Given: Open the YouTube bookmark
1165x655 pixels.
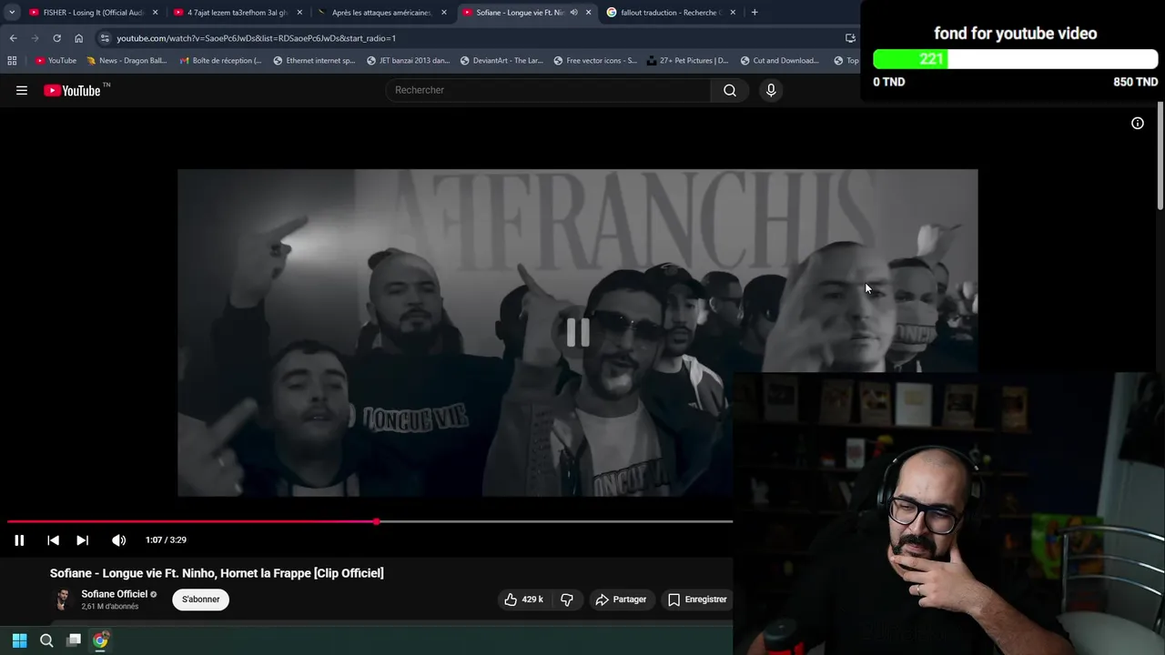Looking at the screenshot, I should click(56, 61).
